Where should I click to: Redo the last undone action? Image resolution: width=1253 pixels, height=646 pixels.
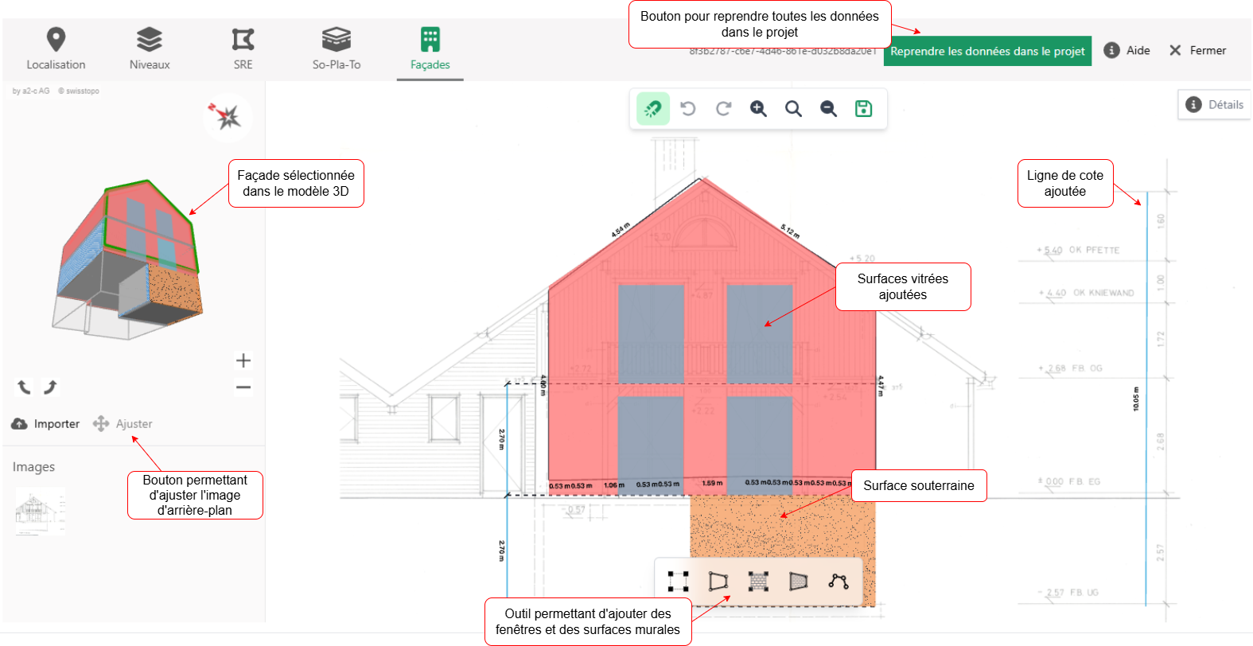[x=723, y=108]
